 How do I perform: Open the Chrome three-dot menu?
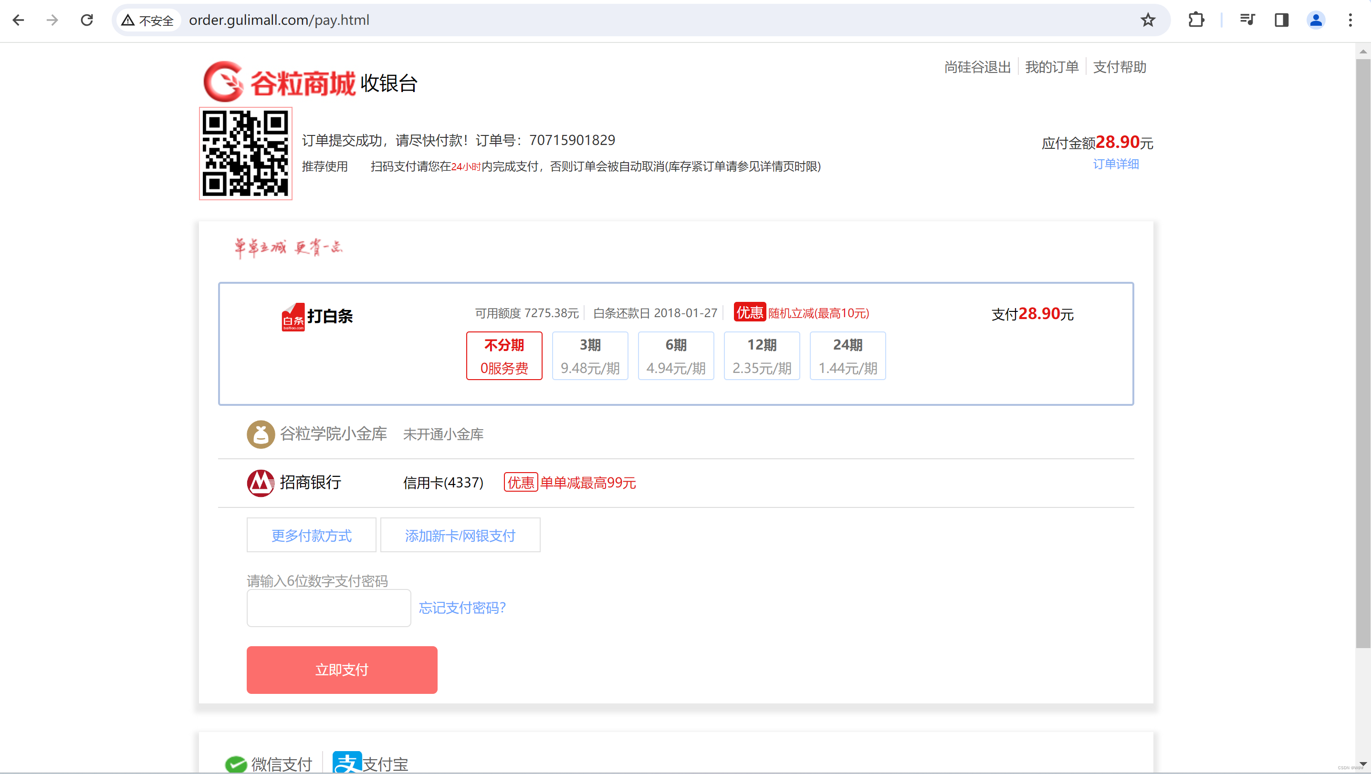tap(1350, 20)
